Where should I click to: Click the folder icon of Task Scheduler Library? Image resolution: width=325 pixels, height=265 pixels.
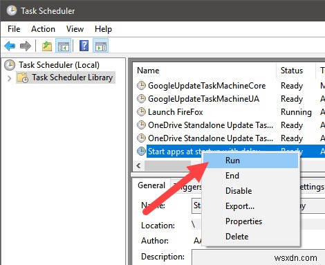click(x=23, y=77)
